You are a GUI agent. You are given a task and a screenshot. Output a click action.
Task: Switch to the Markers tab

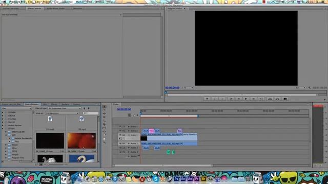(65, 104)
